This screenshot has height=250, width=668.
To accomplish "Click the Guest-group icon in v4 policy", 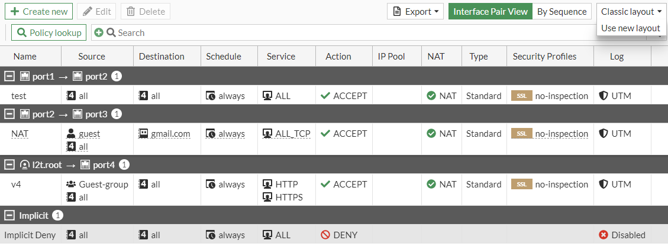I will coord(71,185).
